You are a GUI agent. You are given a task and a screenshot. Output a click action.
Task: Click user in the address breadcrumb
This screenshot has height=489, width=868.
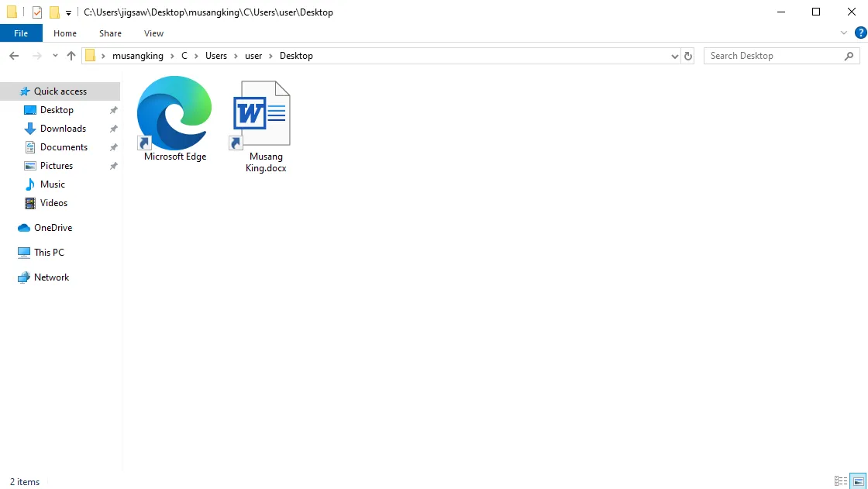tap(253, 56)
